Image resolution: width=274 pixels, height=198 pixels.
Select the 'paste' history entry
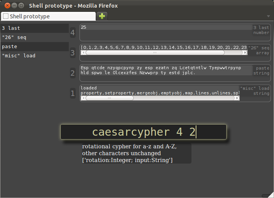[x=35, y=47]
